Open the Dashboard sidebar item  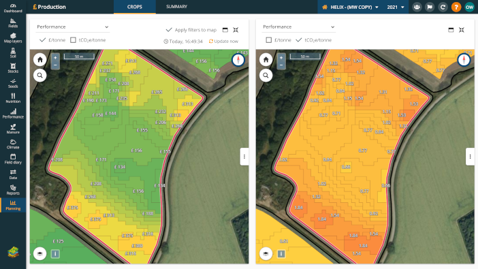(13, 8)
